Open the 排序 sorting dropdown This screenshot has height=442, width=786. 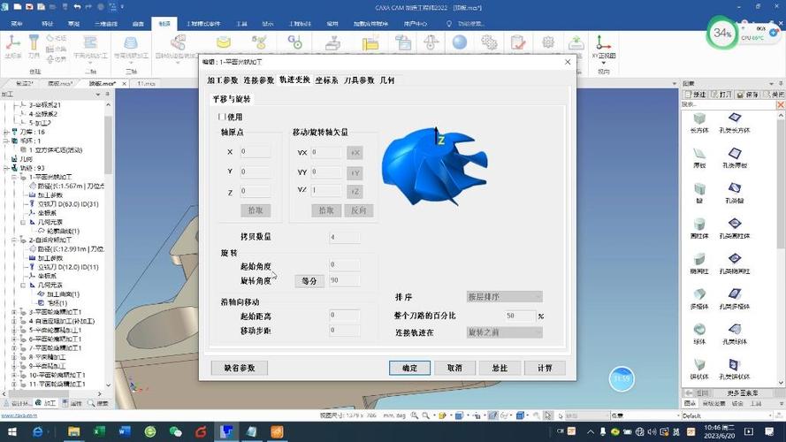(504, 297)
